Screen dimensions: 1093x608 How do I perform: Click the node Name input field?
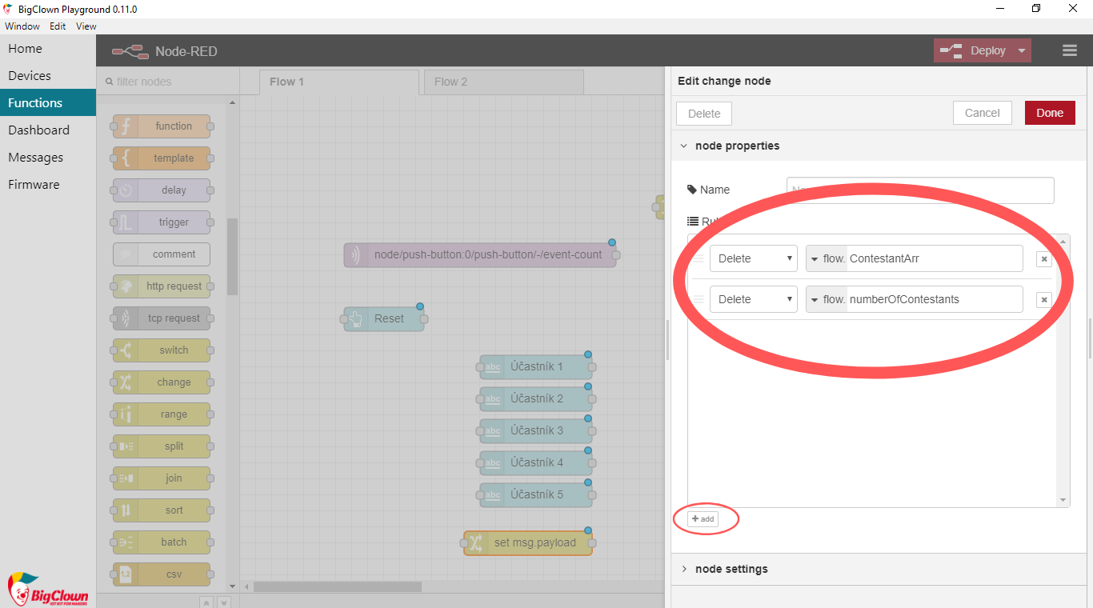(x=920, y=190)
